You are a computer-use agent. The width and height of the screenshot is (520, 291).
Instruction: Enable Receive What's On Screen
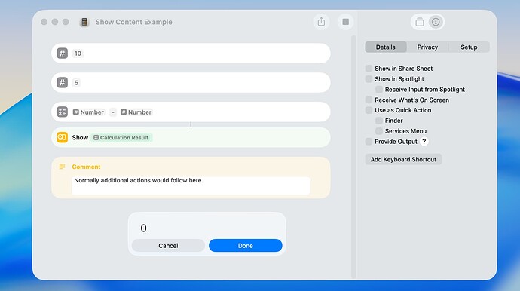tap(369, 100)
